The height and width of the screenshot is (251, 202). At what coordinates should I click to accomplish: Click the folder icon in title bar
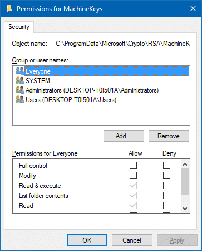coord(9,8)
